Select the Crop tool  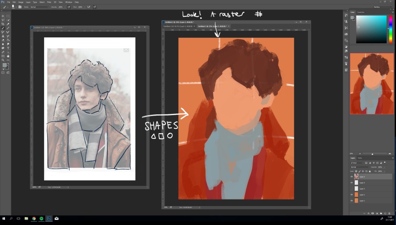3,24
